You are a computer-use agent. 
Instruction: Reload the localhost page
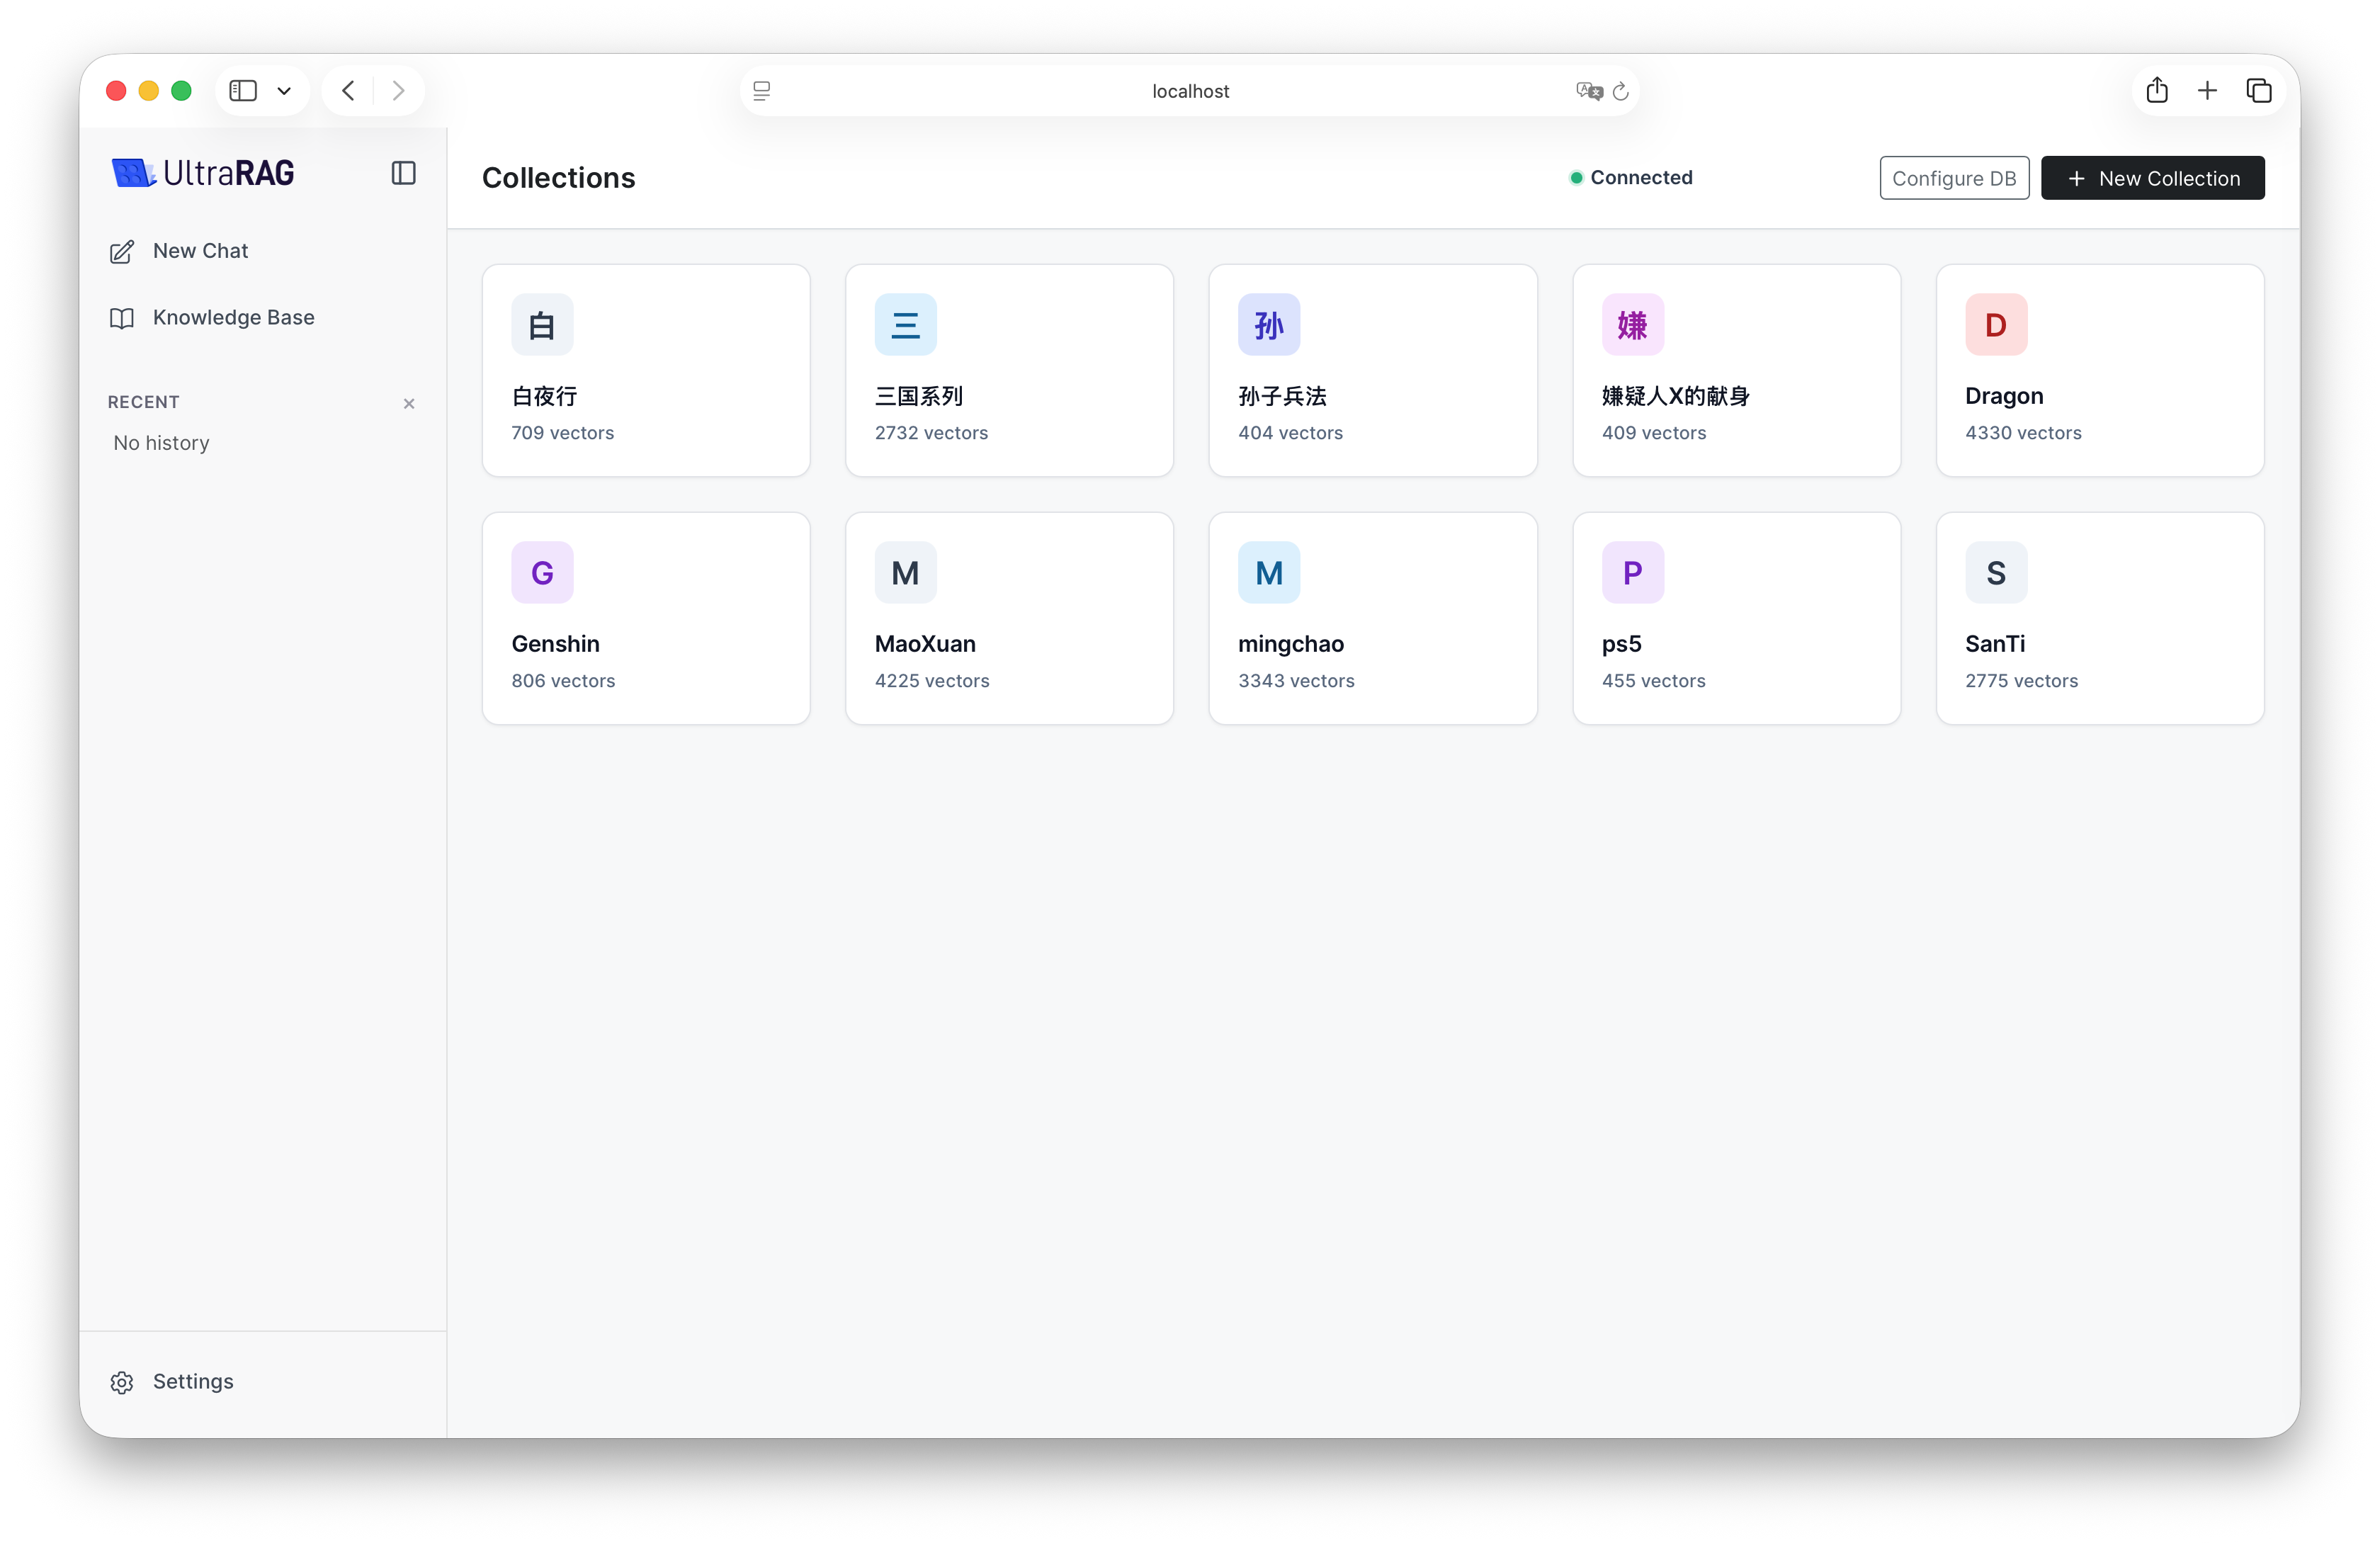coord(1621,91)
